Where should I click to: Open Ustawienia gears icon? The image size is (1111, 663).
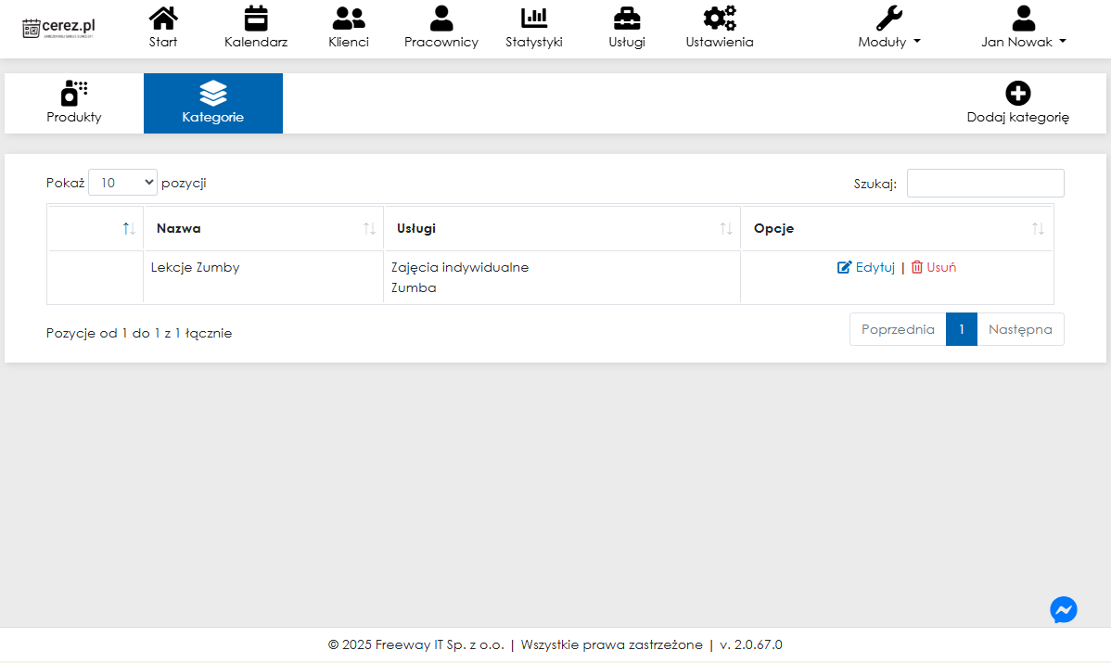pyautogui.click(x=720, y=19)
